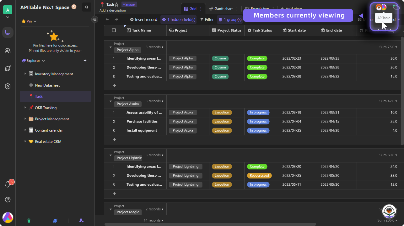The width and height of the screenshot is (404, 226).
Task: Collapse the Project Alpha group
Action: click(110, 47)
